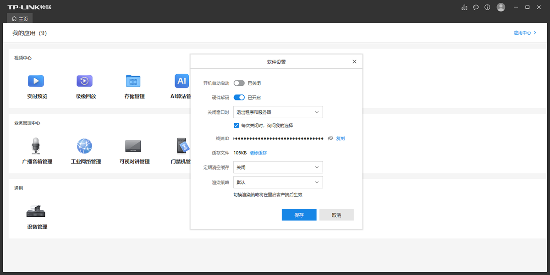Open the 可视对讲管理 app icon

(x=133, y=146)
